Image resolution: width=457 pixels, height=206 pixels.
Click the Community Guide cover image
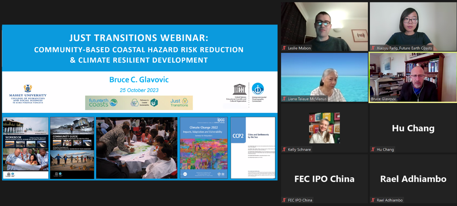tap(72, 148)
